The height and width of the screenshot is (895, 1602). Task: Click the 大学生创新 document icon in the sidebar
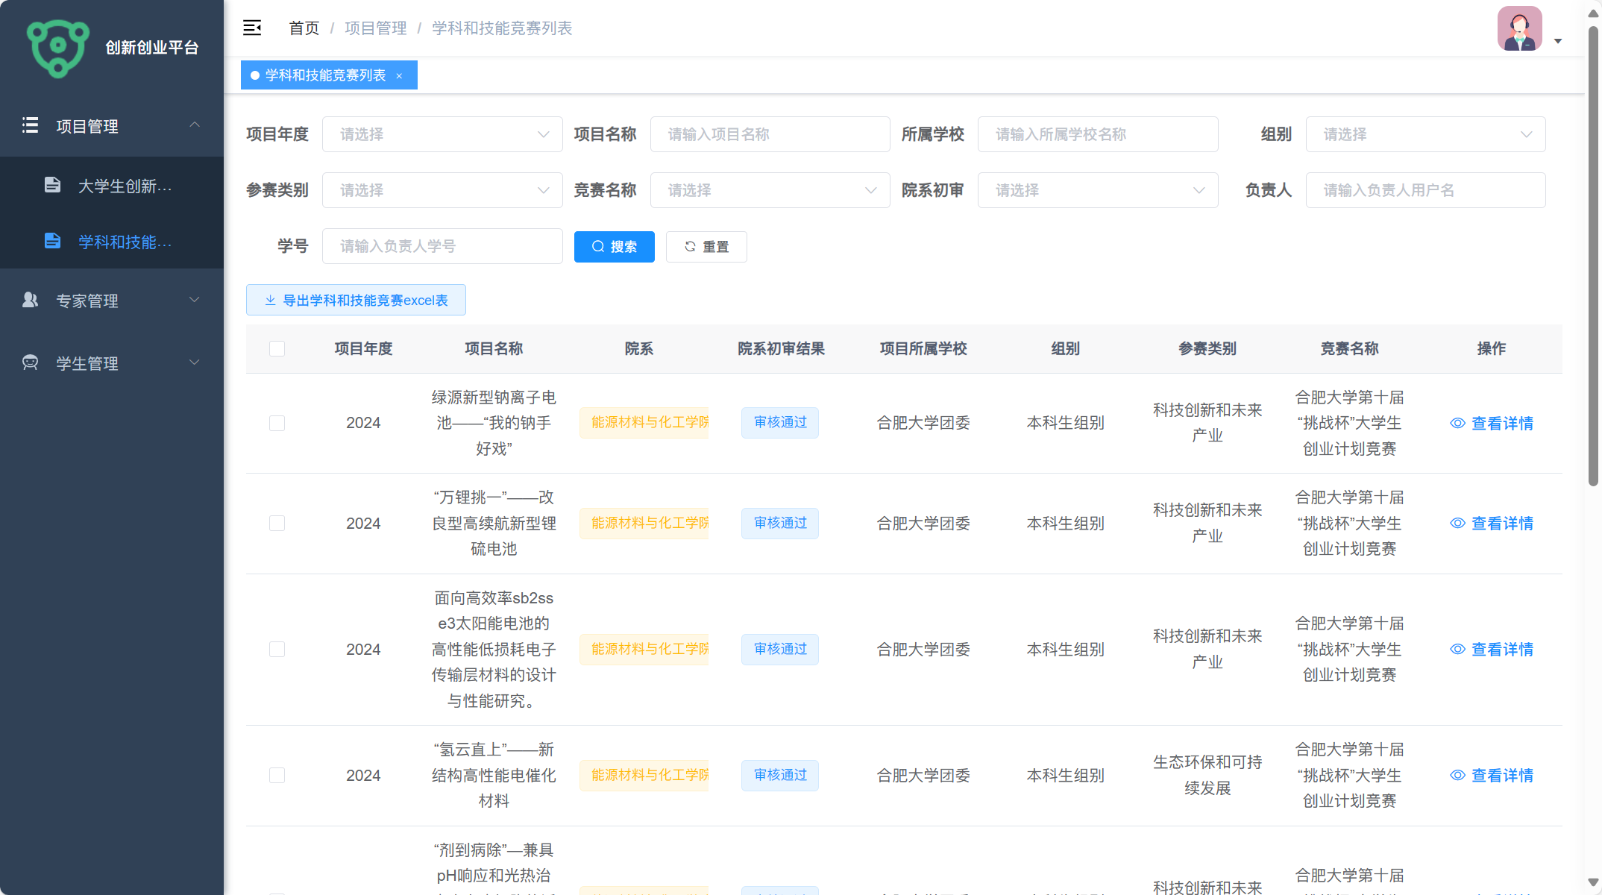[x=52, y=185]
